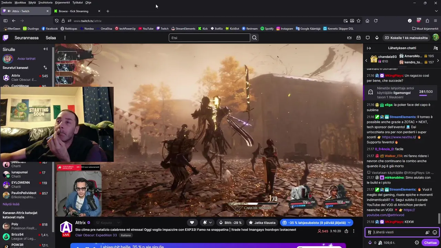Open a new browser tab with plus

[107, 11]
